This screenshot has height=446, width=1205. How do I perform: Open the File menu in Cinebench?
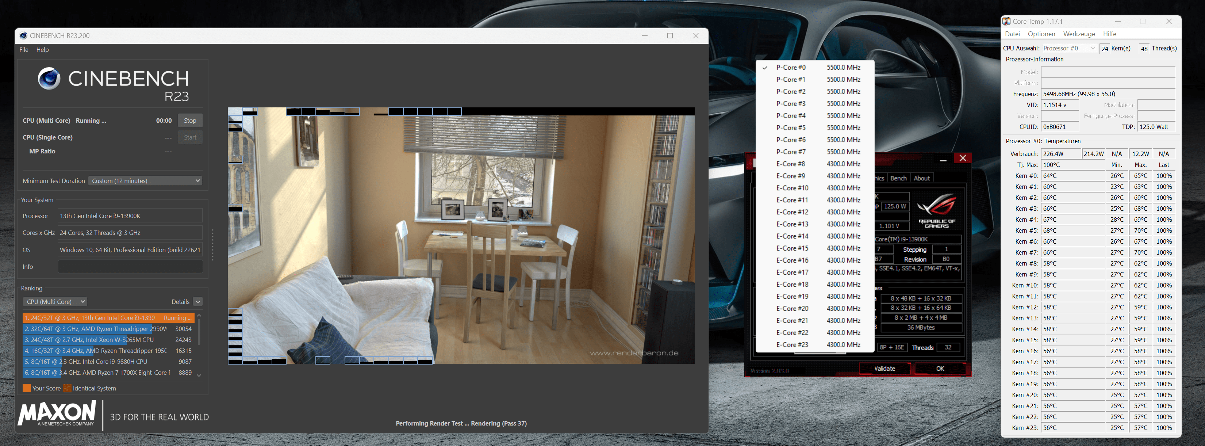(x=24, y=50)
